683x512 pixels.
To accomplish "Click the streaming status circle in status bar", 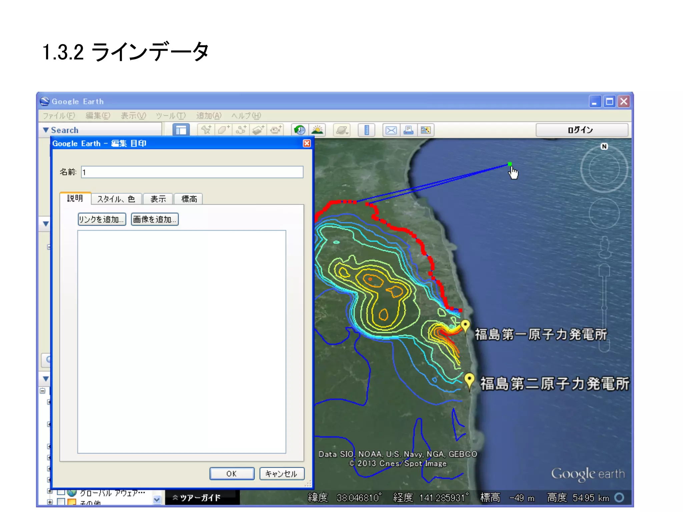I will tap(619, 498).
